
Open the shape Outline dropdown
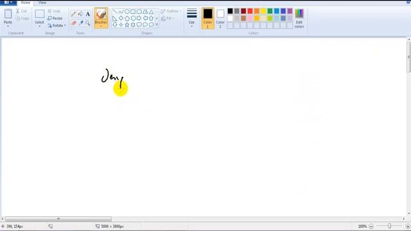[x=171, y=12]
